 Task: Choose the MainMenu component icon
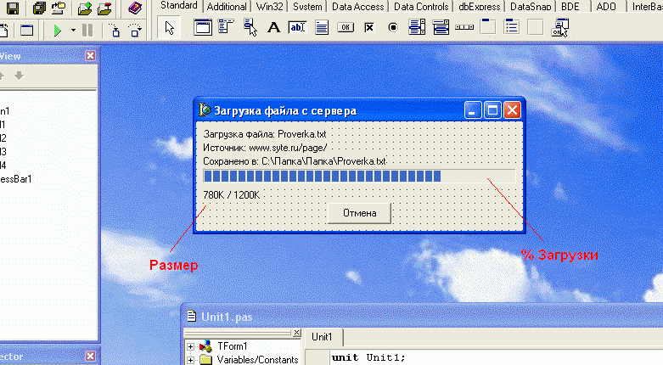point(226,28)
